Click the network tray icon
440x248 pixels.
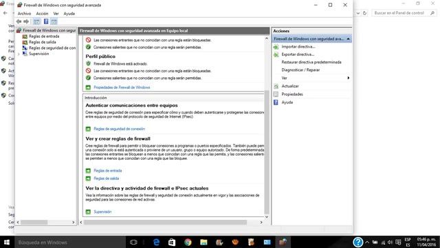click(x=383, y=242)
